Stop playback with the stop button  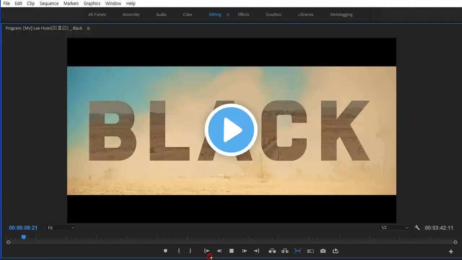coord(232,251)
